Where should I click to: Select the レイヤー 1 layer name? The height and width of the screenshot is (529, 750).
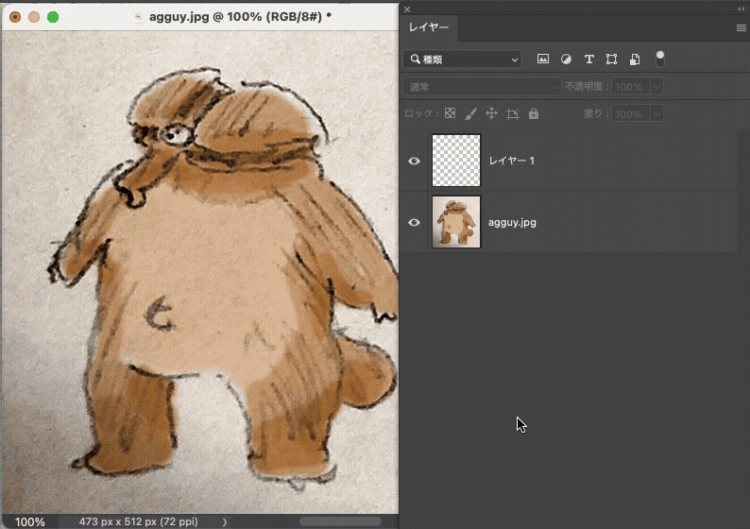tap(511, 161)
